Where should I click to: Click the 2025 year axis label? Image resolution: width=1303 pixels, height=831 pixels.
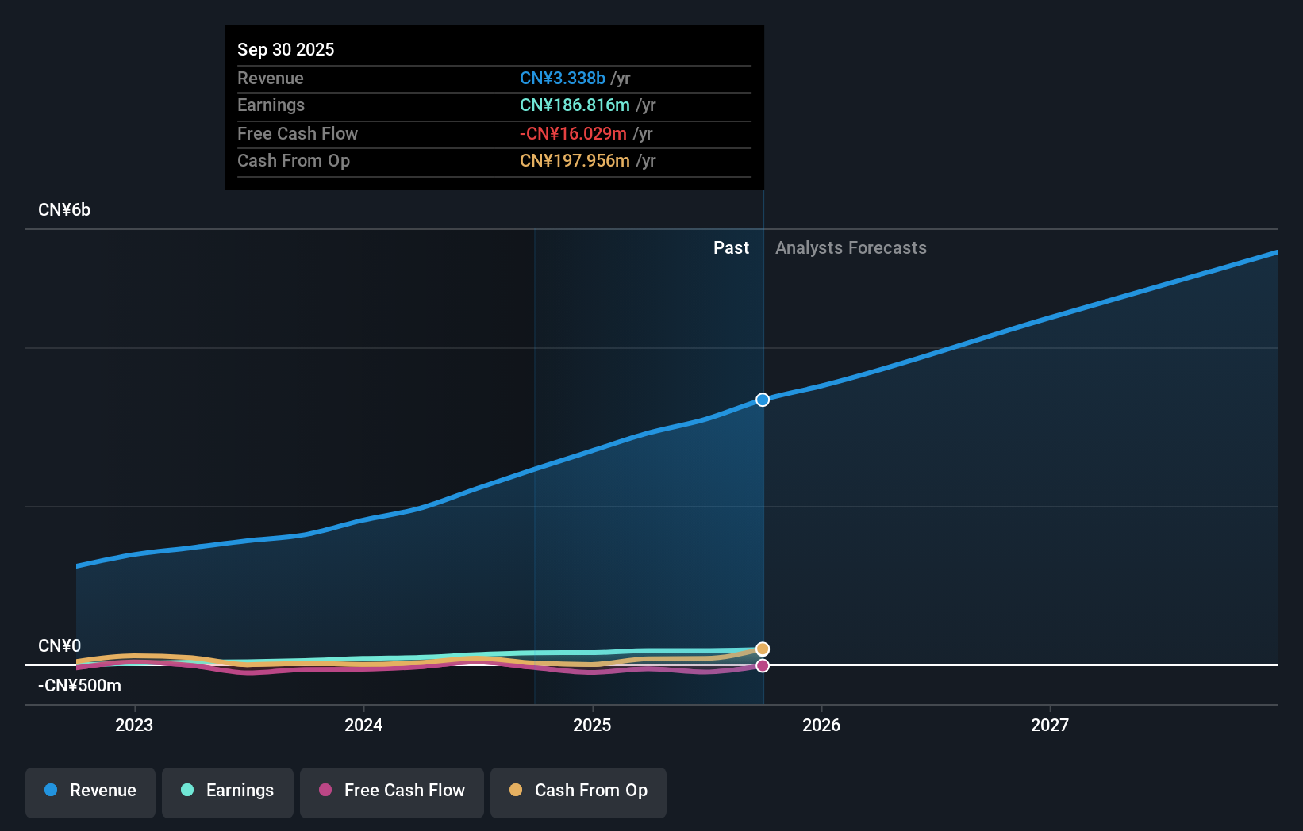tap(592, 725)
